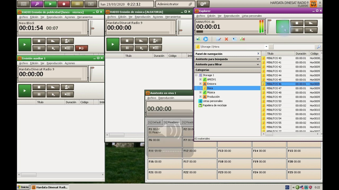Click the properties list icon in Explorer toolbar
The width and height of the screenshot is (339, 190).
234,39
